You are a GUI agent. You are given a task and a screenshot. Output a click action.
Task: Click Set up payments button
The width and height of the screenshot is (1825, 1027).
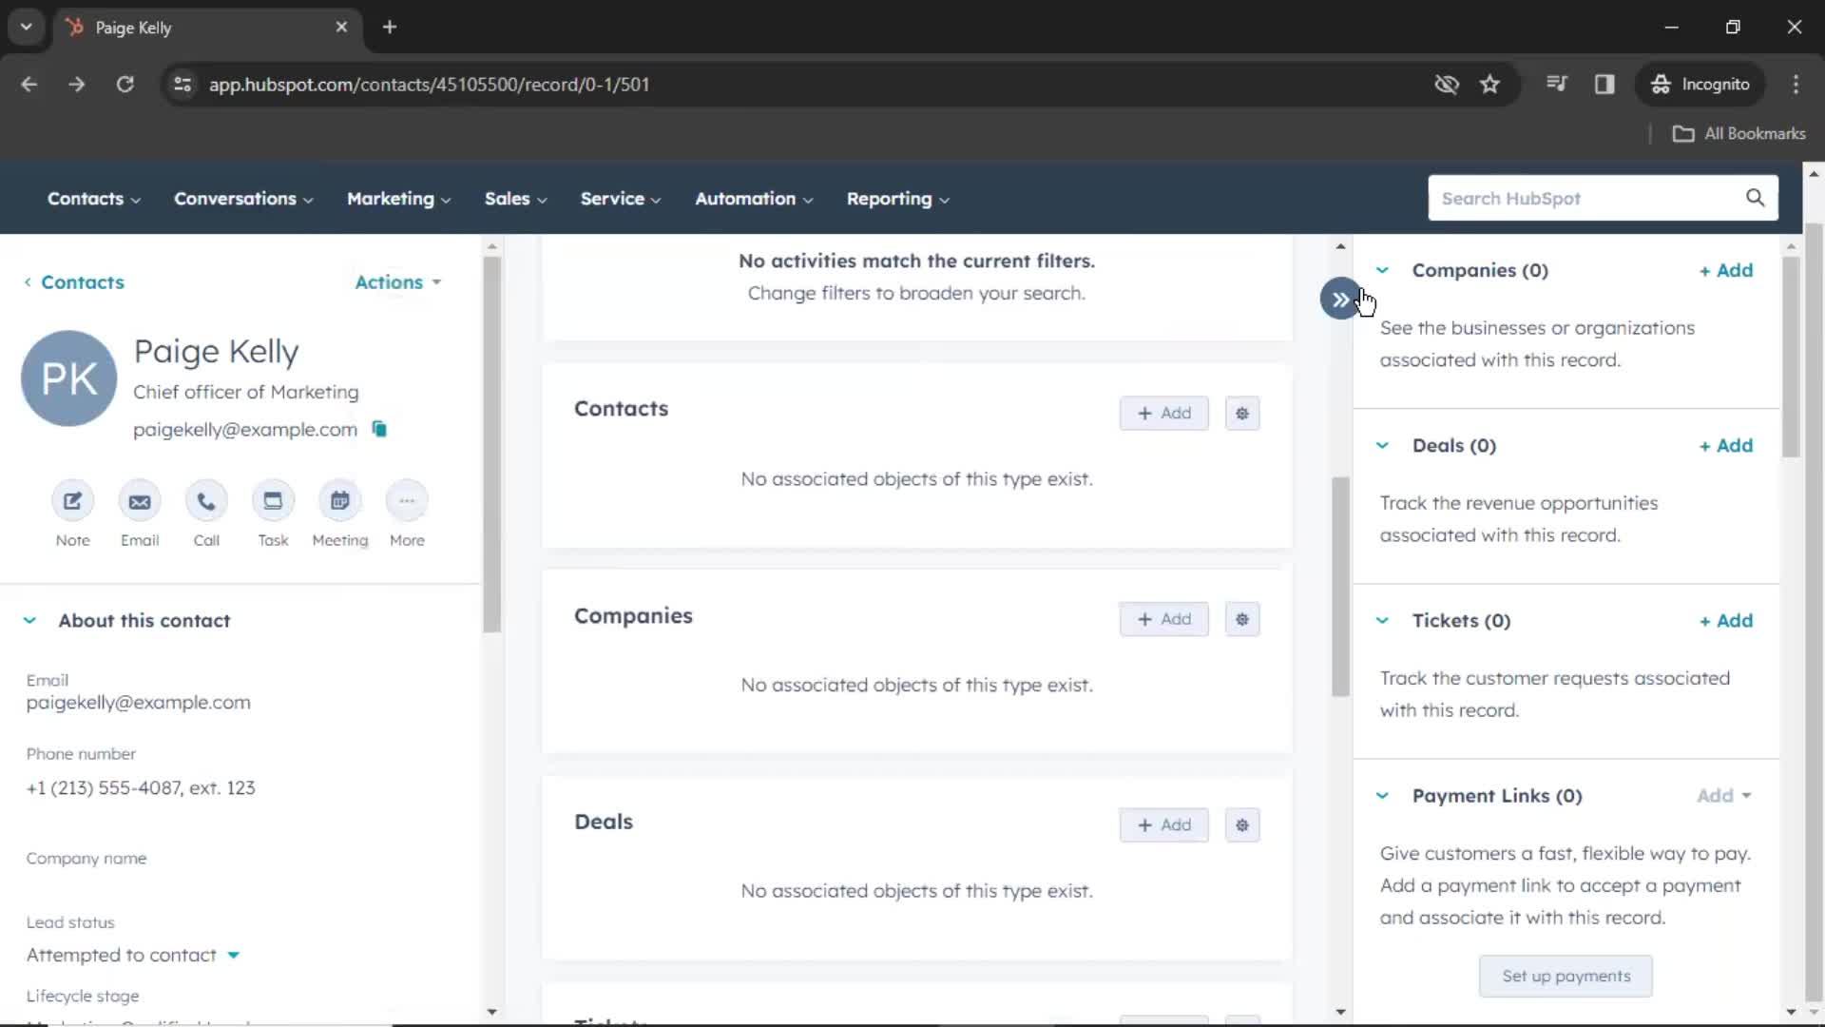1566,976
